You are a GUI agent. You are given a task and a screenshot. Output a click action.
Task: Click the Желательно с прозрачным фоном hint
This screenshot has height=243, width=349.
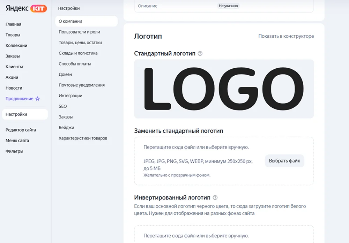tap(177, 175)
